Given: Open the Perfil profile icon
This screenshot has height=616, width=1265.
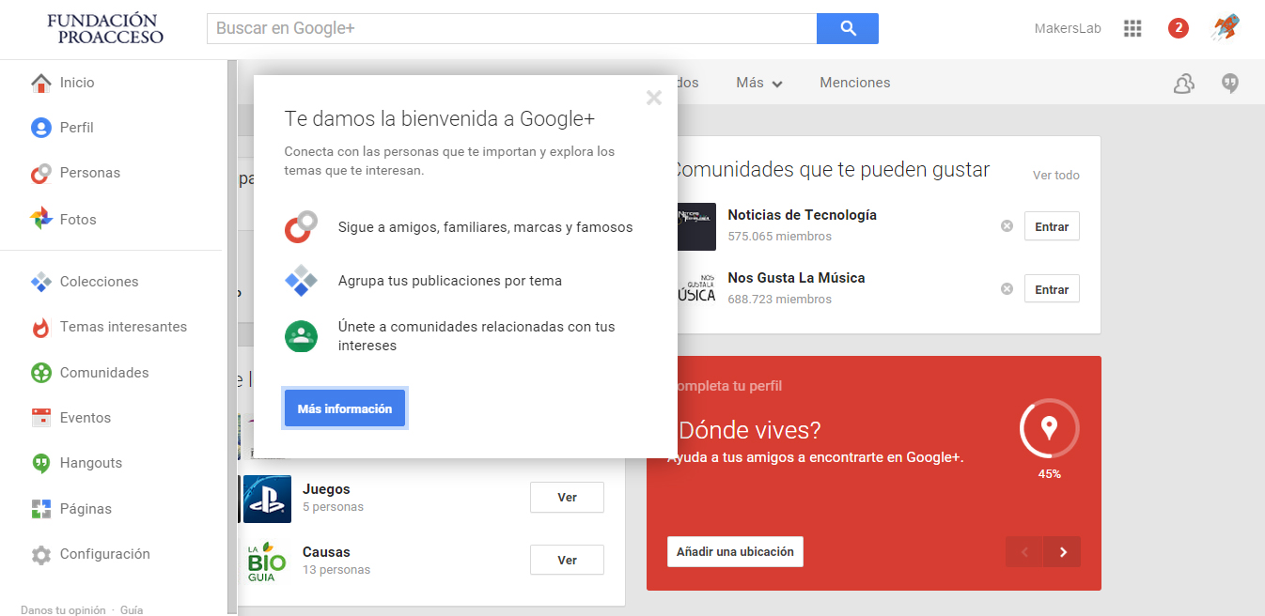Looking at the screenshot, I should point(40,128).
